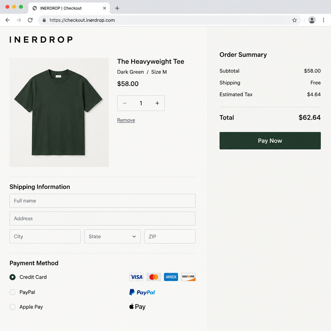This screenshot has height=331, width=331.
Task: Open the State dropdown
Action: [112, 236]
